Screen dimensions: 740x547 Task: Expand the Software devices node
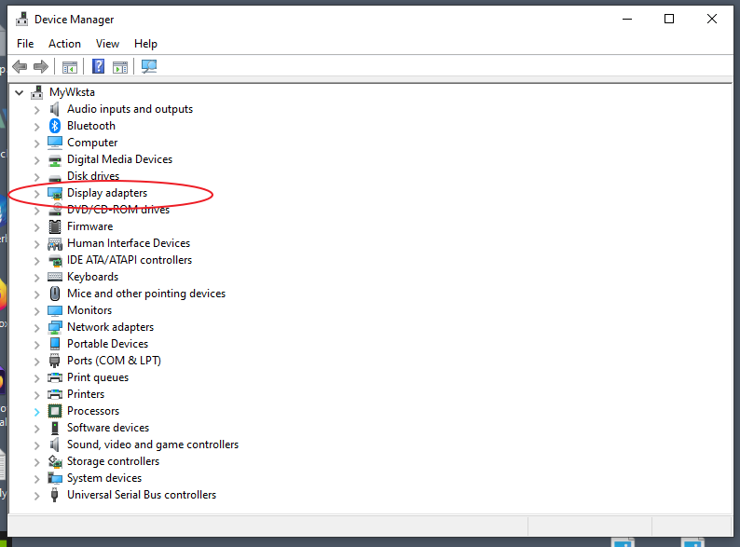[x=36, y=428]
